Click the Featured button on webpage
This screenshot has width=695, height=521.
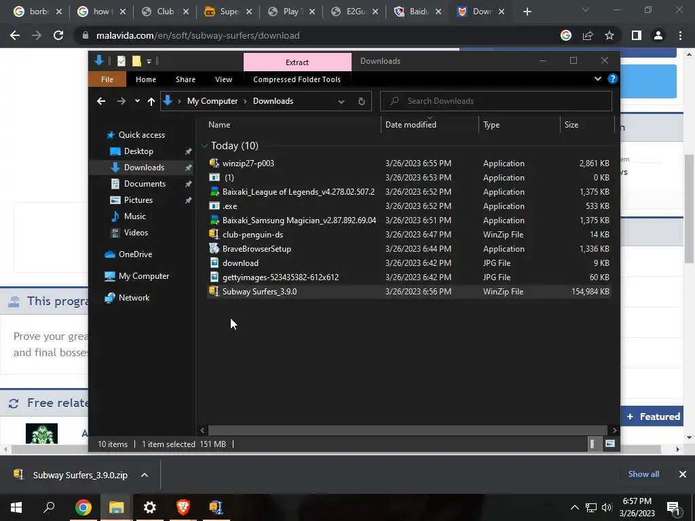click(x=654, y=417)
